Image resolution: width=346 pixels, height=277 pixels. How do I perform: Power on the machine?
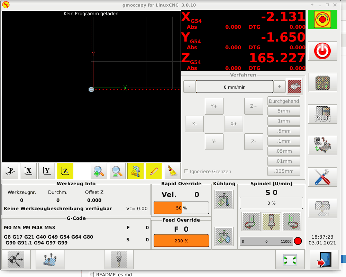(x=322, y=51)
